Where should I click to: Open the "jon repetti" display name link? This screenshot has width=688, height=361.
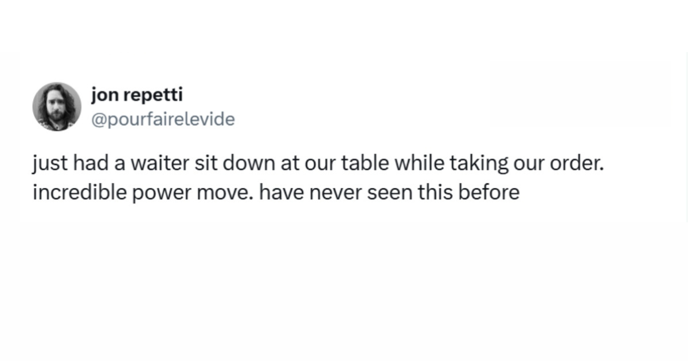(136, 95)
